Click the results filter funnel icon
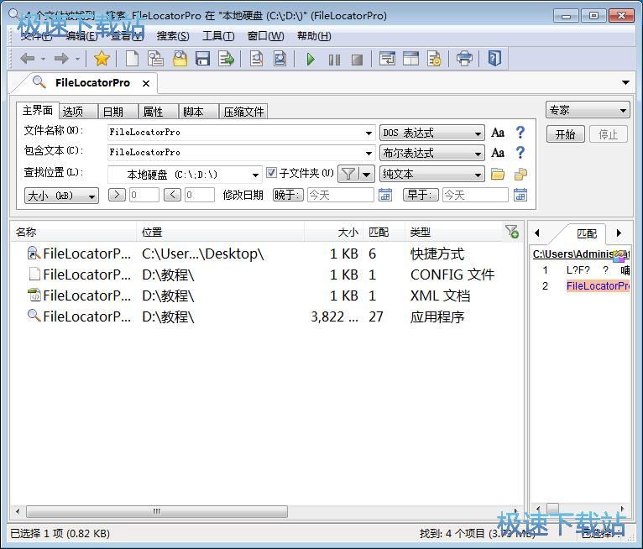 511,232
